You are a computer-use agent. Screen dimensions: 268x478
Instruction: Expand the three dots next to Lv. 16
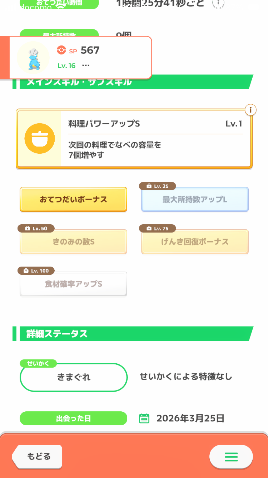pyautogui.click(x=86, y=66)
